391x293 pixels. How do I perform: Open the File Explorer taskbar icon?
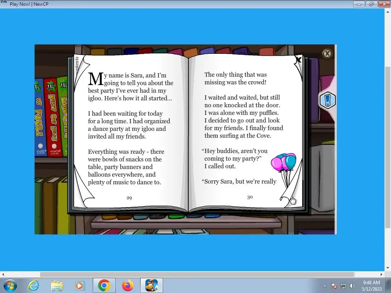(57, 285)
